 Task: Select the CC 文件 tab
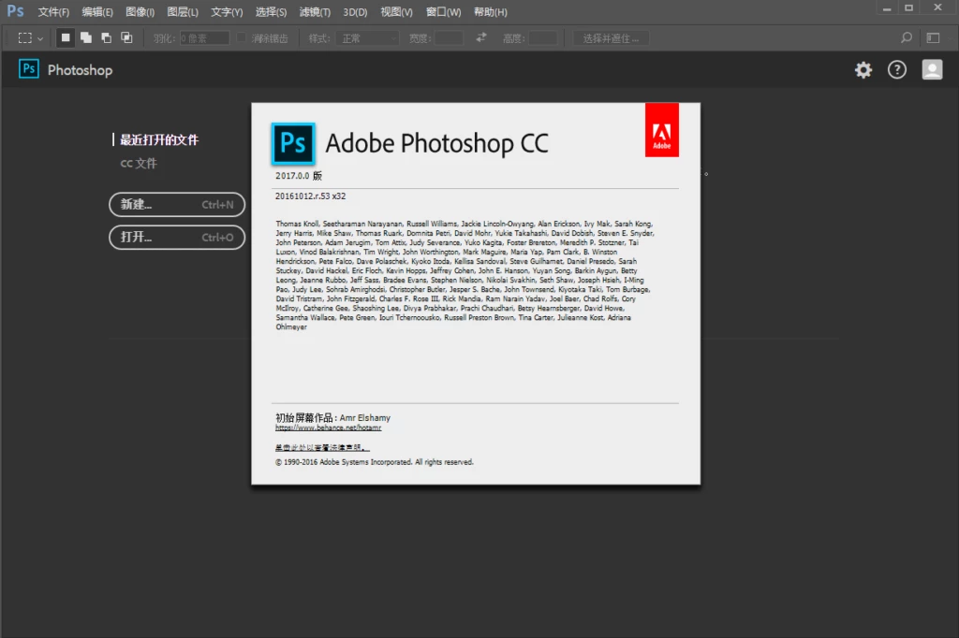139,163
